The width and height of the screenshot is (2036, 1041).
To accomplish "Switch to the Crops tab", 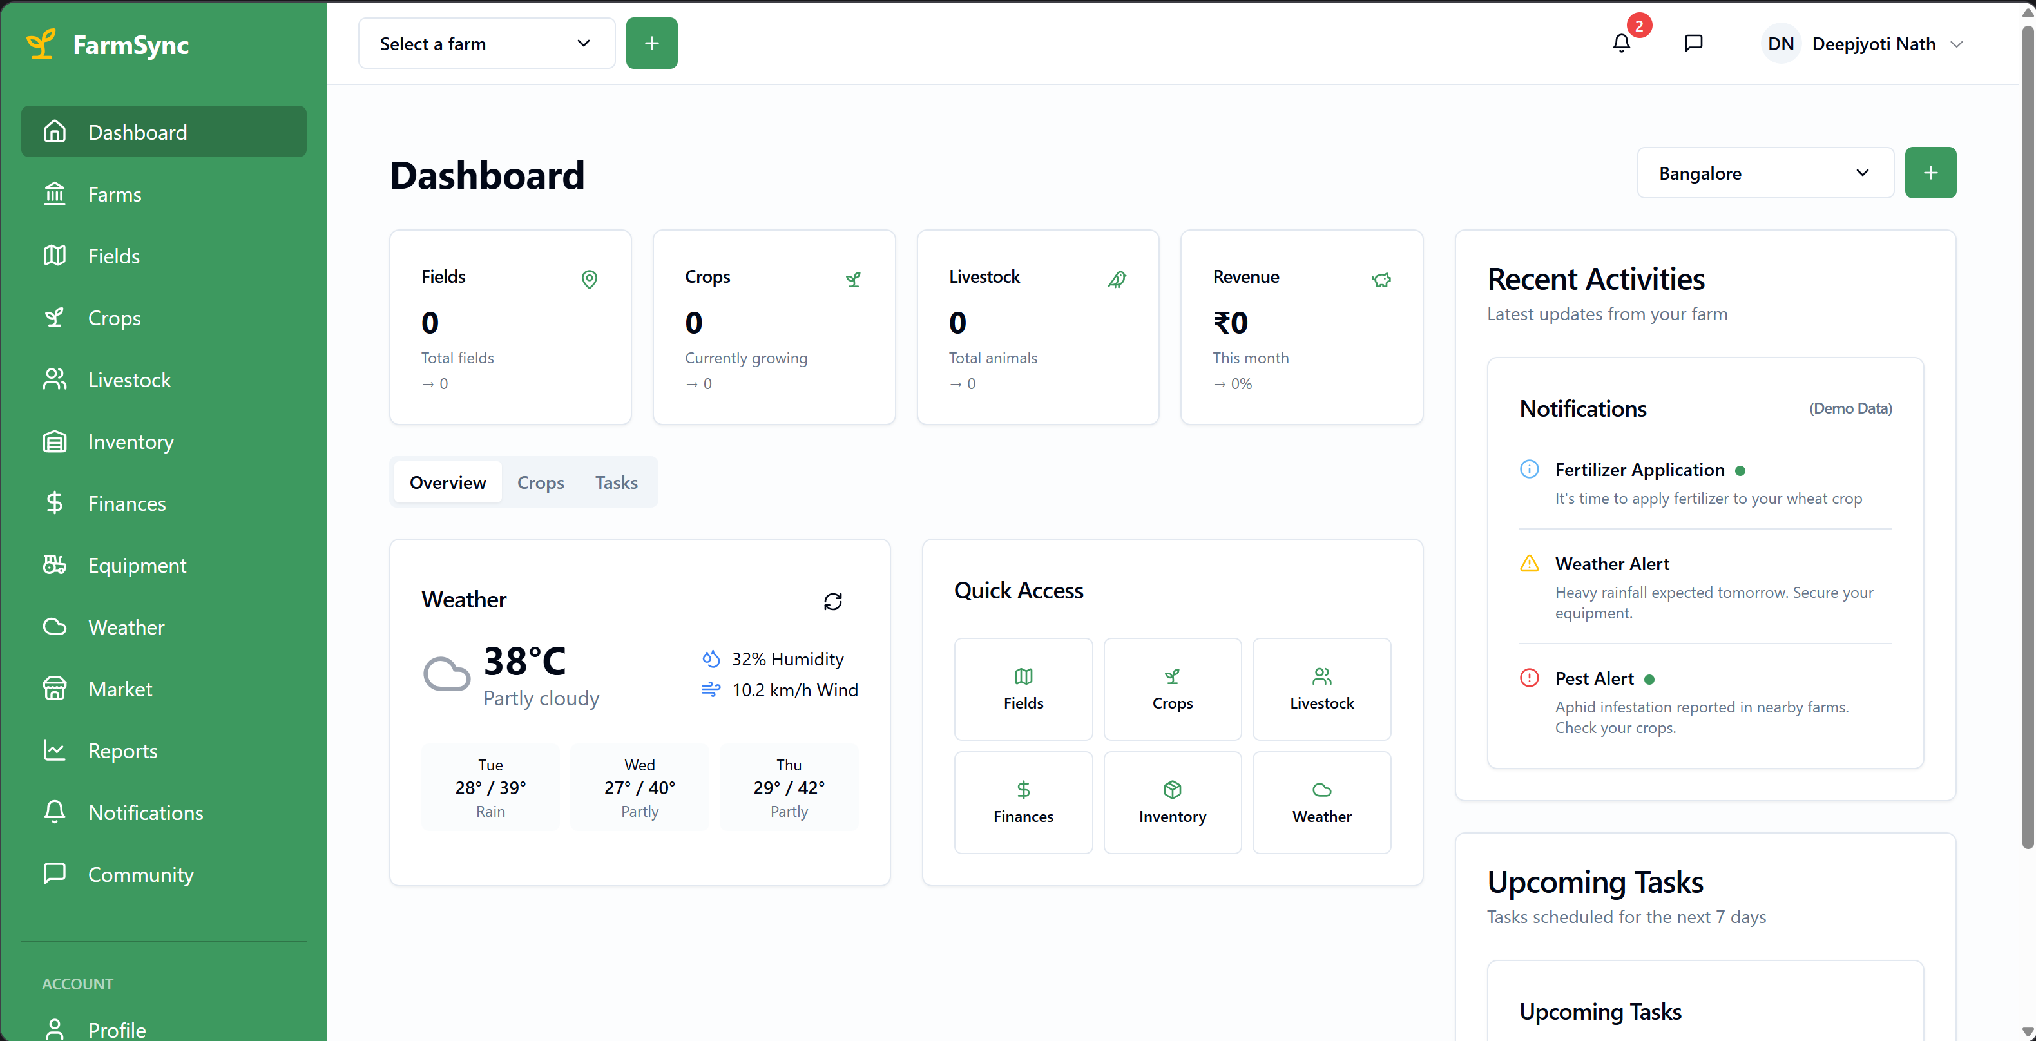I will tap(541, 482).
